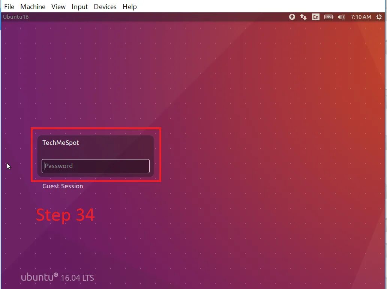Open the sound volume indicator

(341, 17)
